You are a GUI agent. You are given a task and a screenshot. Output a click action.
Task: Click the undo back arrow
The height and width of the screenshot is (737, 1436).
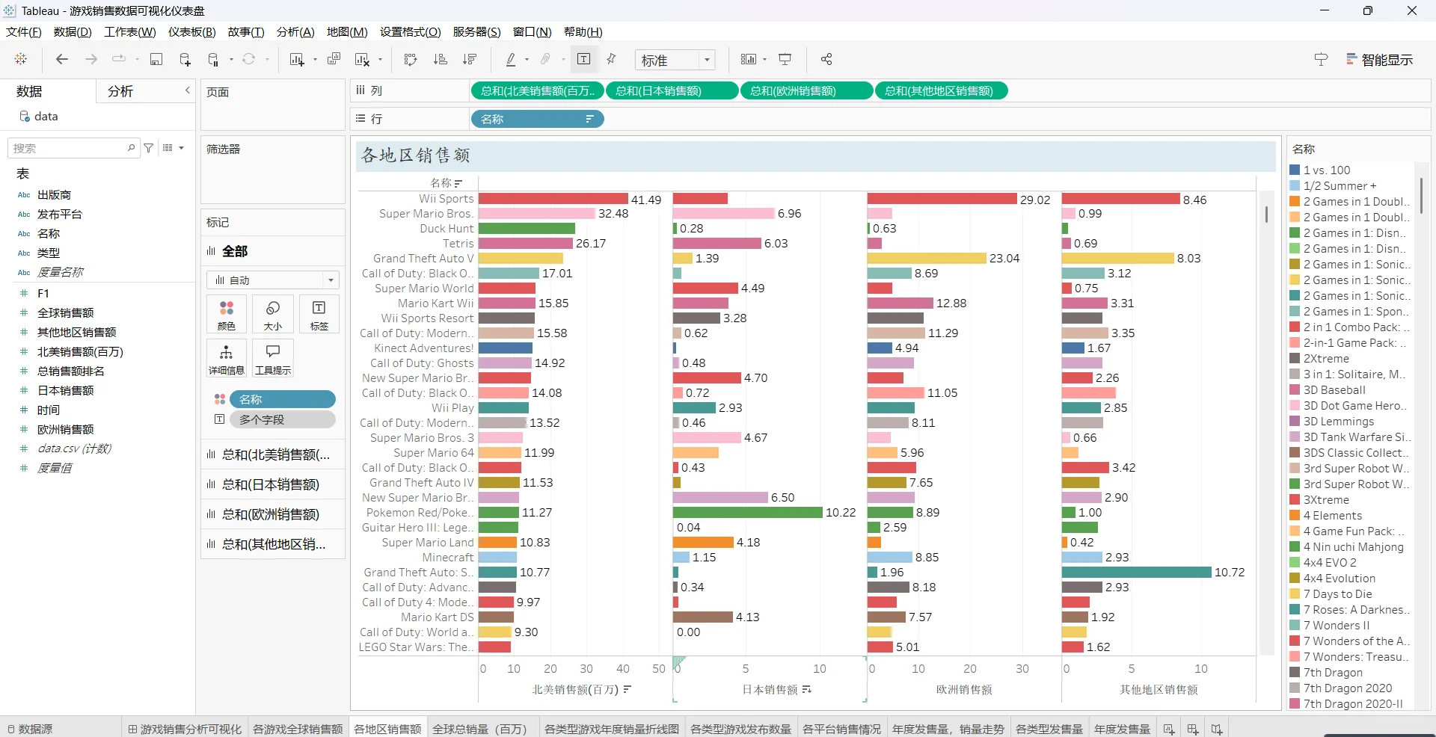coord(62,59)
